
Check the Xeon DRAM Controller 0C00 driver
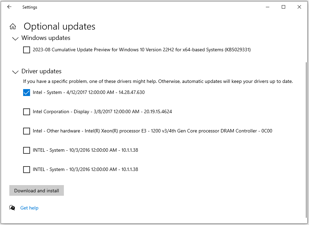(27, 131)
